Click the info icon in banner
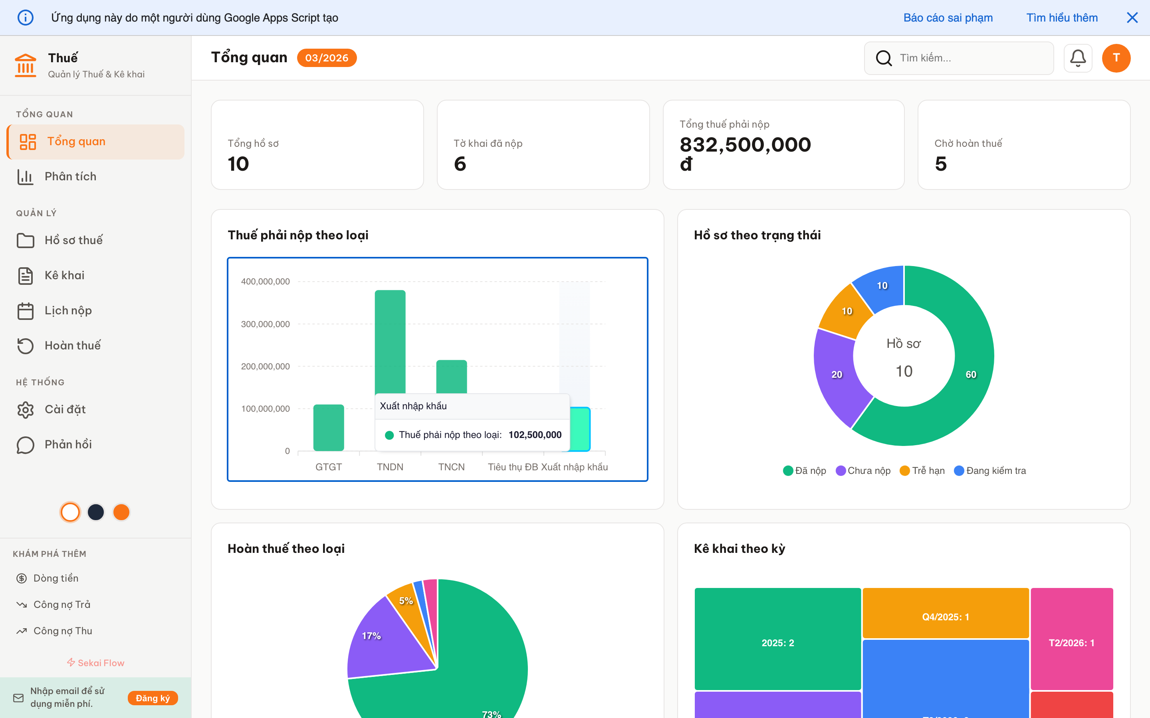The image size is (1150, 718). point(26,18)
